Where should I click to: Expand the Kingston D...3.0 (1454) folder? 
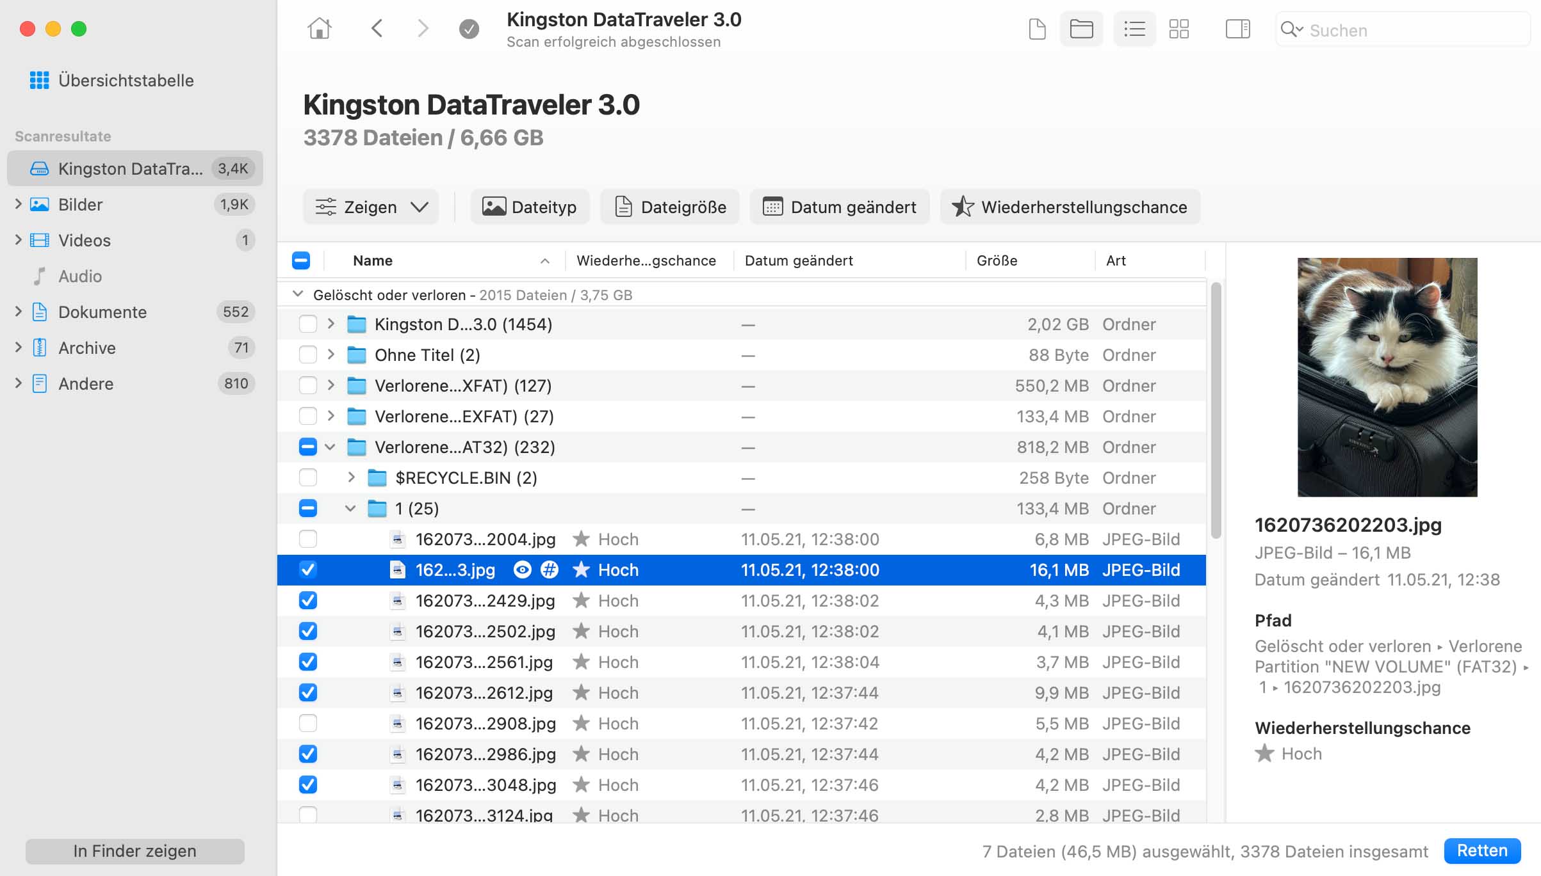tap(330, 324)
